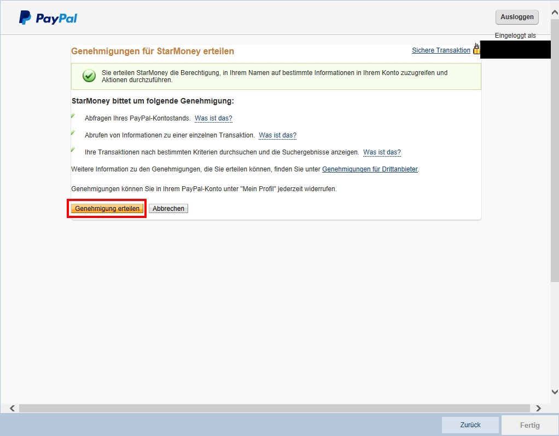
Task: Click the checkmark beside Ihre Transaktionen durchsuchen
Action: point(73,150)
